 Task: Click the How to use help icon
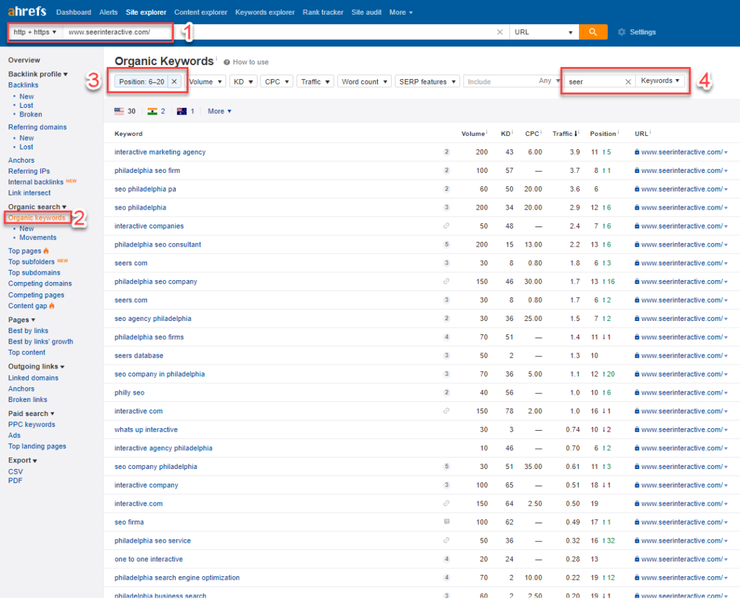point(227,62)
